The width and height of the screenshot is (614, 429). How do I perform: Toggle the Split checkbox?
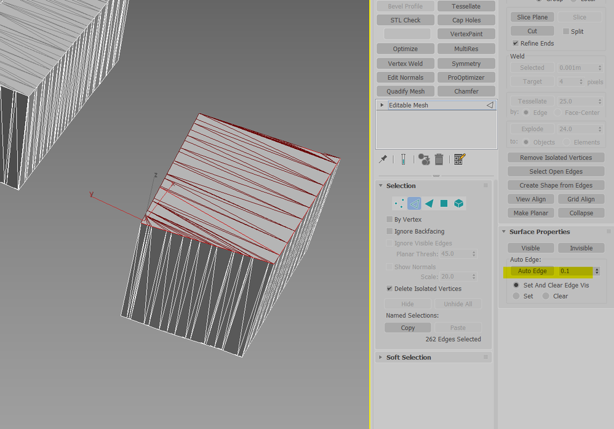[x=566, y=31]
